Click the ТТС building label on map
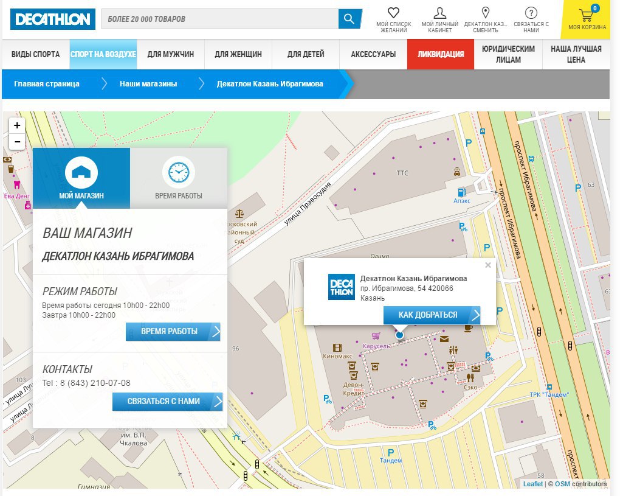623x496 pixels. 402,173
